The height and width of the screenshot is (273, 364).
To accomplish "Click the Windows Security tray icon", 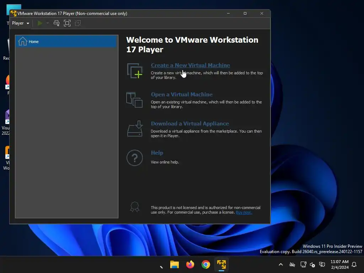I will pyautogui.click(x=322, y=264).
